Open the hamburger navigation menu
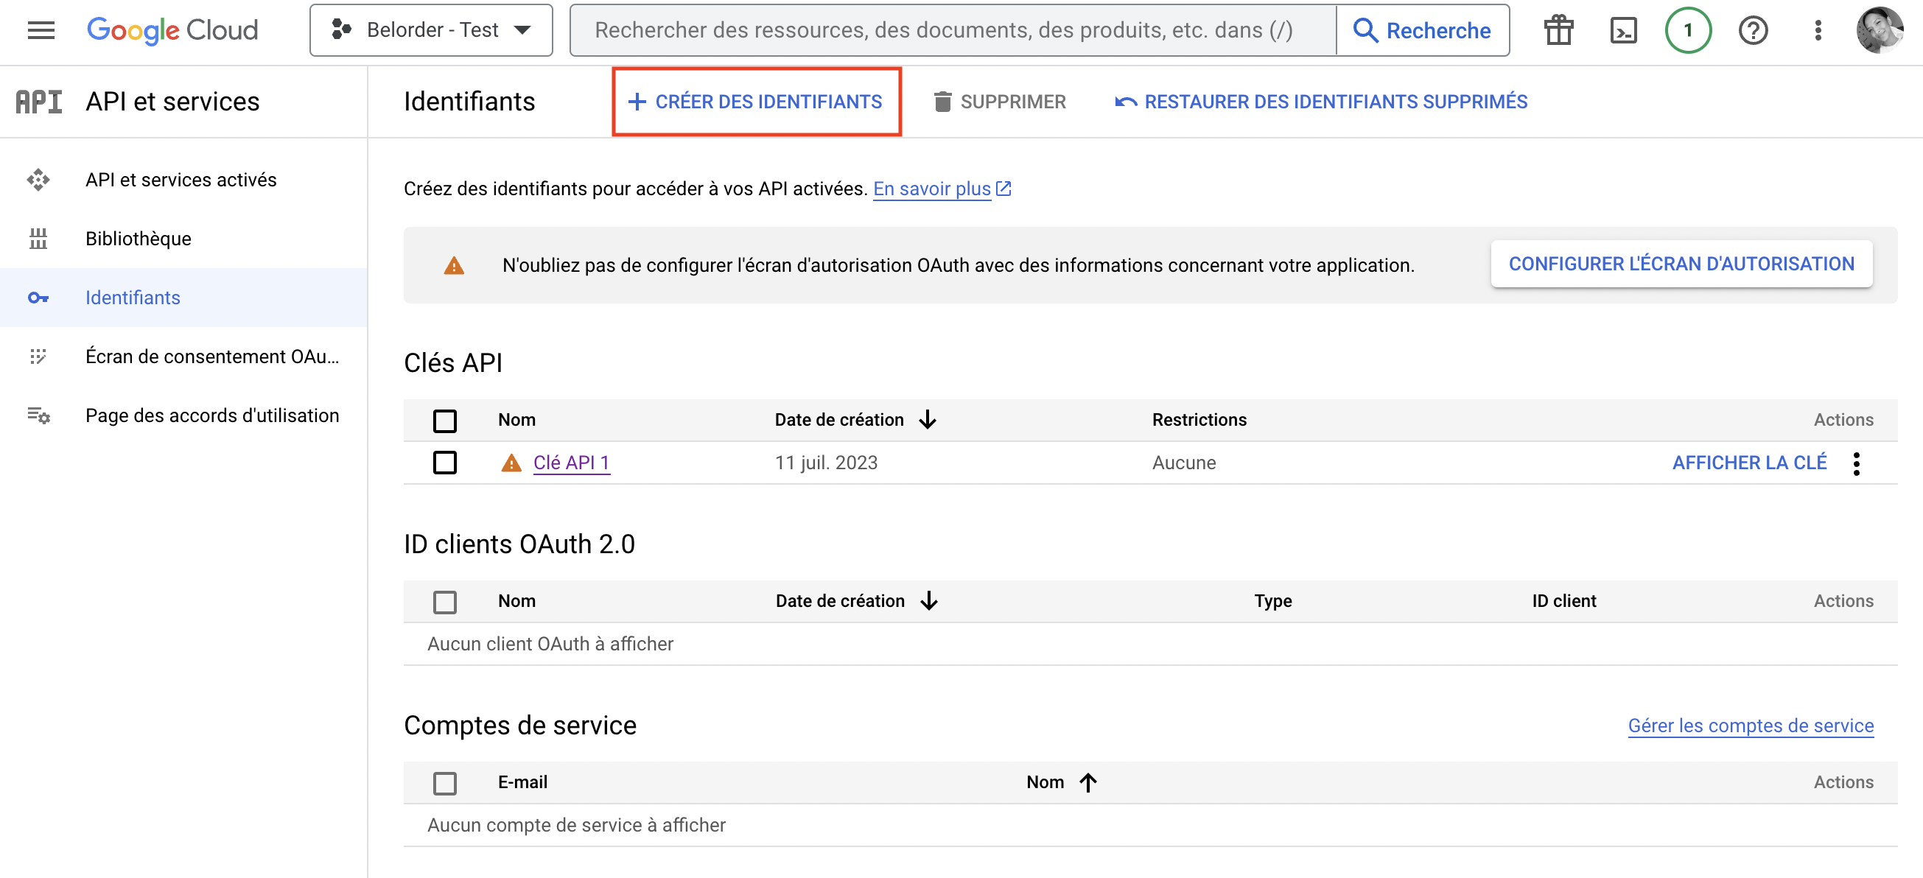The image size is (1923, 878). [x=41, y=30]
